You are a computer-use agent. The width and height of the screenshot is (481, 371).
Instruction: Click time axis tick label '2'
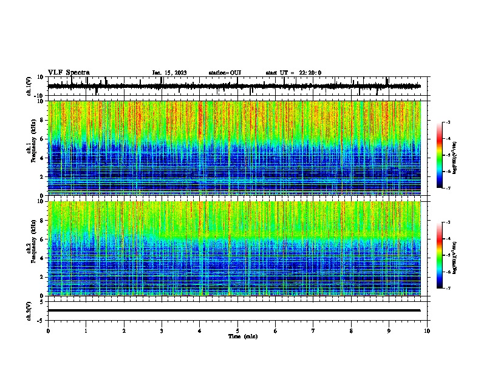124,331
